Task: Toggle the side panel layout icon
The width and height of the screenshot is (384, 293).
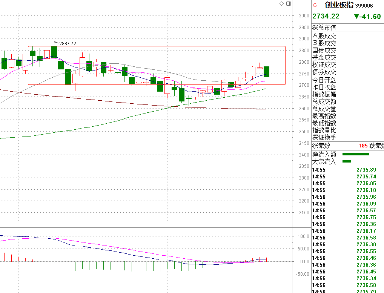Action: (x=289, y=3)
